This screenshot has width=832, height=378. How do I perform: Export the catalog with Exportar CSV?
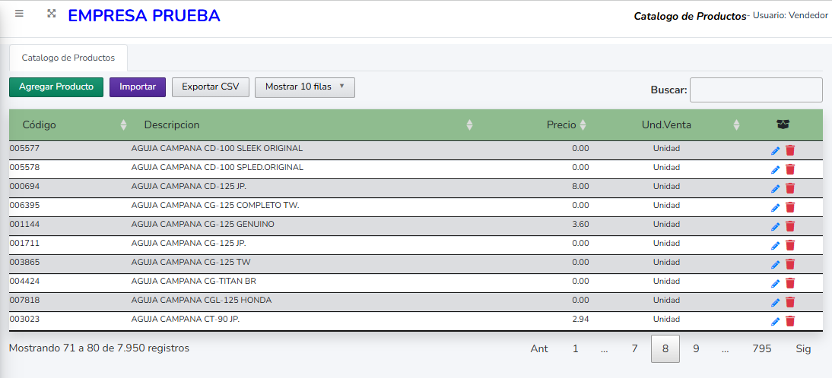click(211, 87)
